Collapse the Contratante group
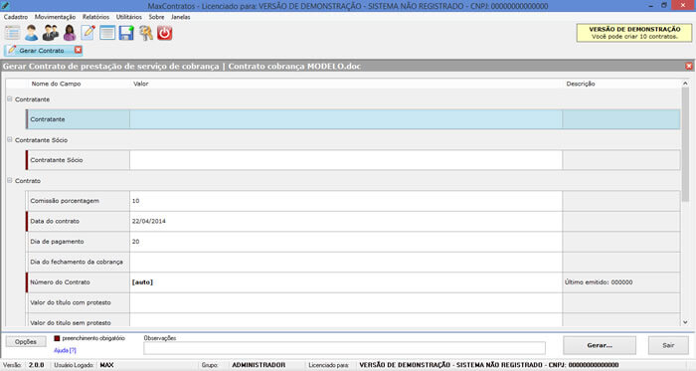This screenshot has width=696, height=371. tap(9, 98)
